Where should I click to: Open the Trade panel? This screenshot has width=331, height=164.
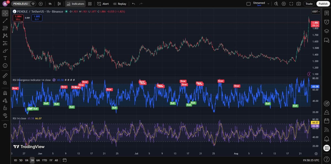click(x=309, y=4)
